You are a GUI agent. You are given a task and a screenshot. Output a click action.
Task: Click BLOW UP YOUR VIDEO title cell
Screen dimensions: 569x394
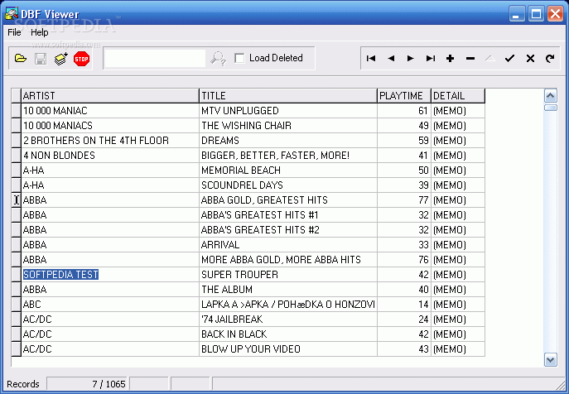point(288,348)
